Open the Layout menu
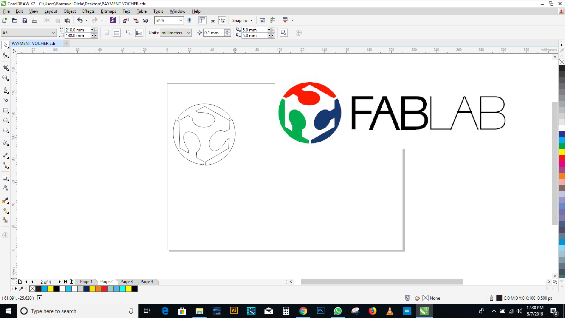Image resolution: width=565 pixels, height=318 pixels. click(x=50, y=11)
